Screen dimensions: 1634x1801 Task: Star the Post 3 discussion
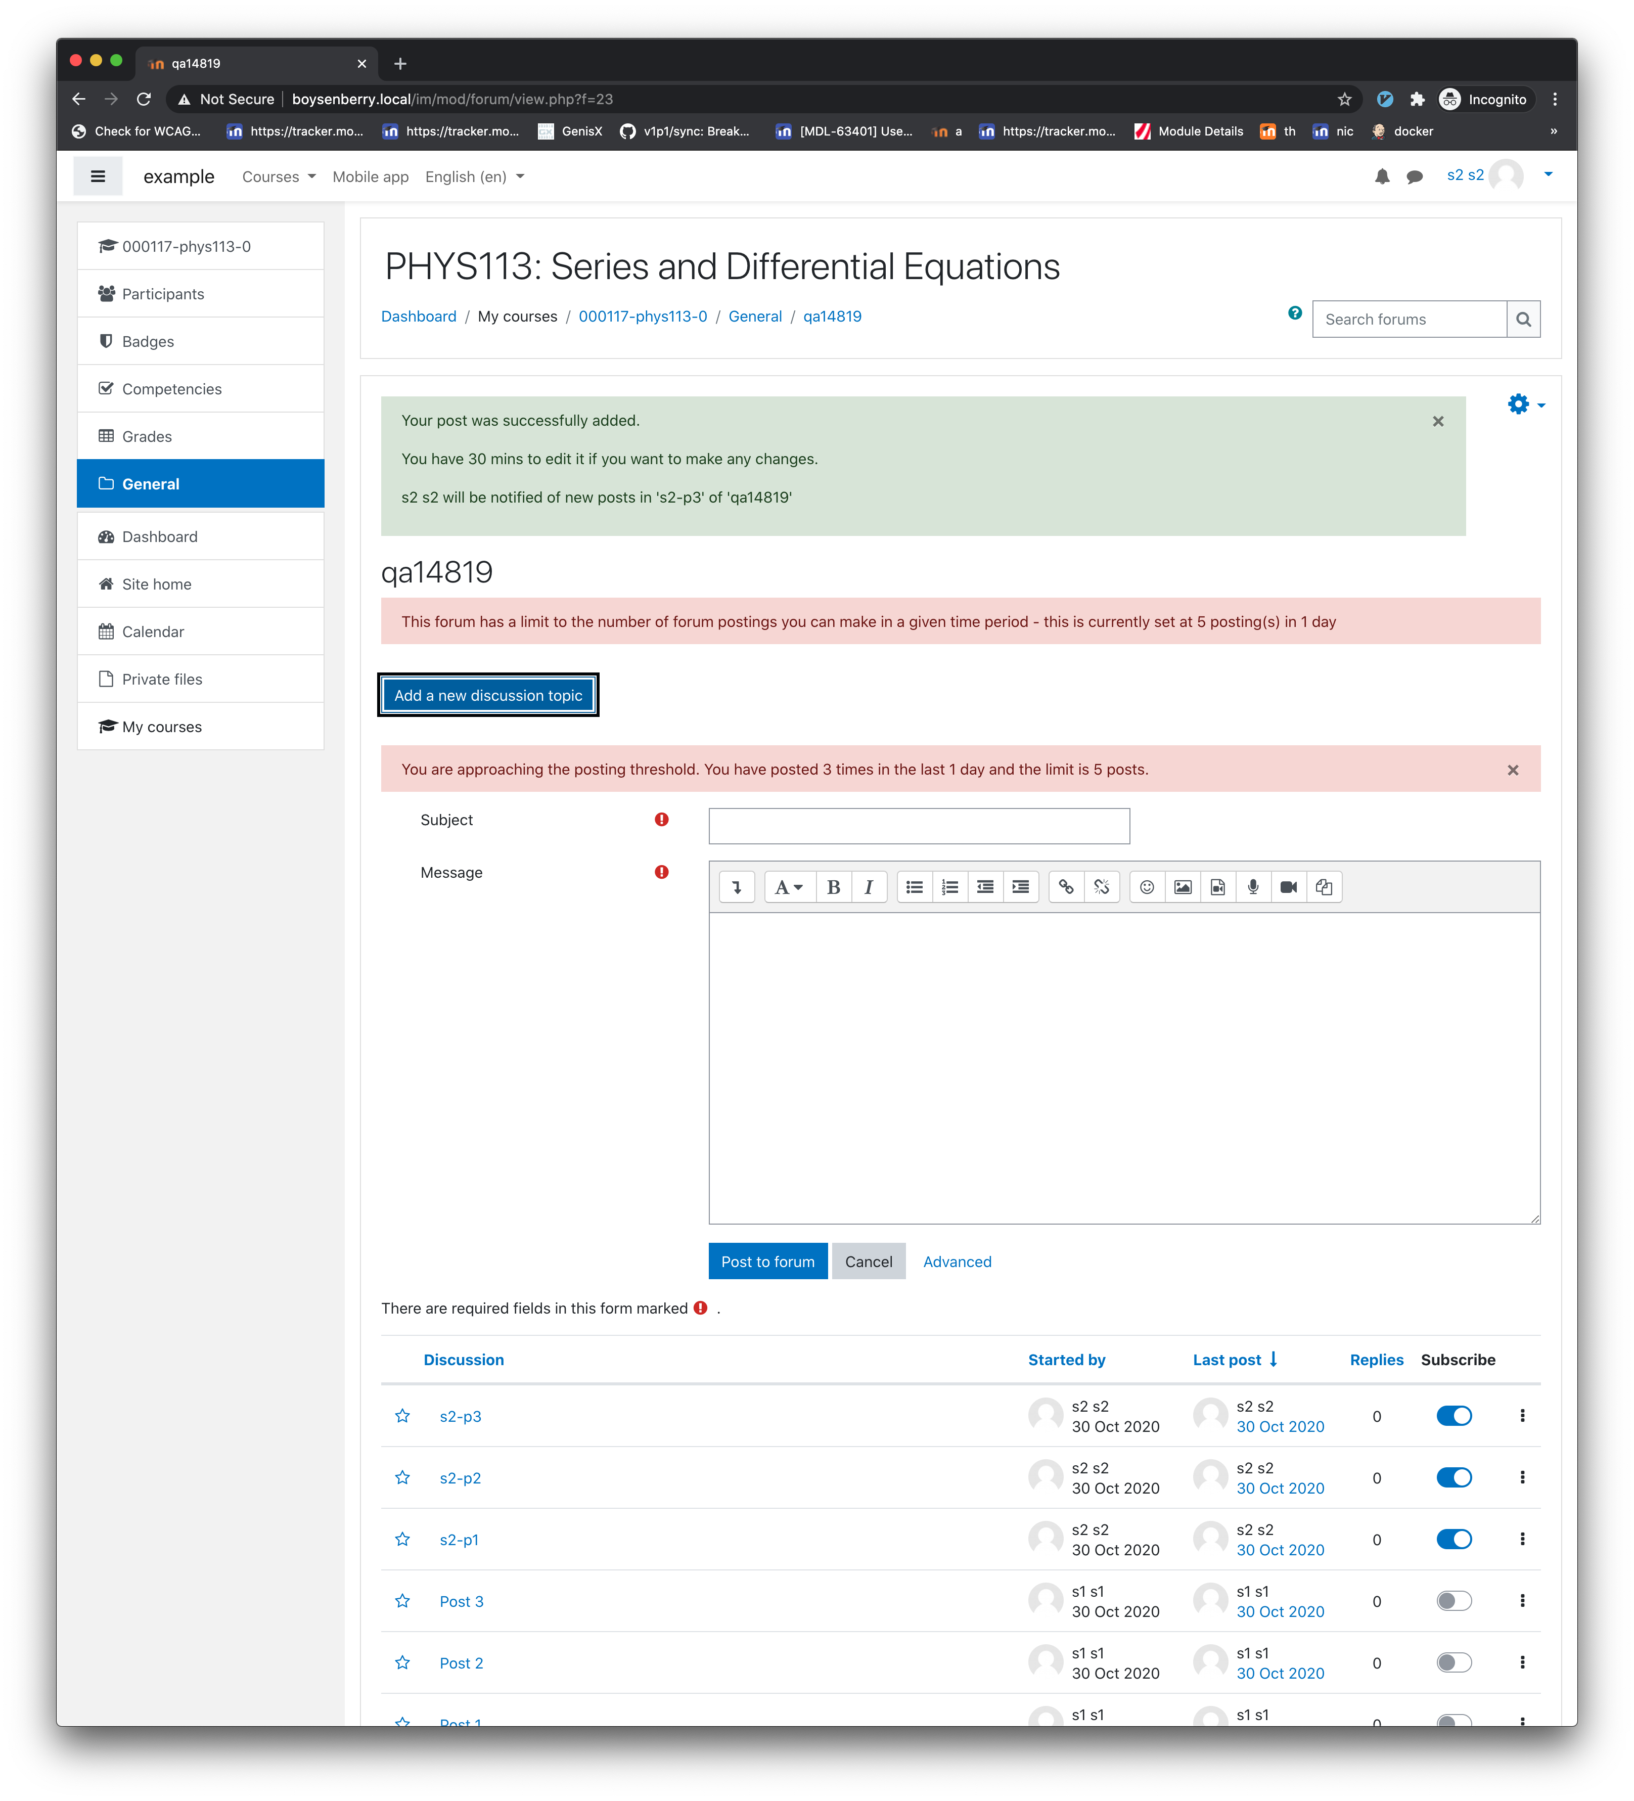coord(403,1601)
